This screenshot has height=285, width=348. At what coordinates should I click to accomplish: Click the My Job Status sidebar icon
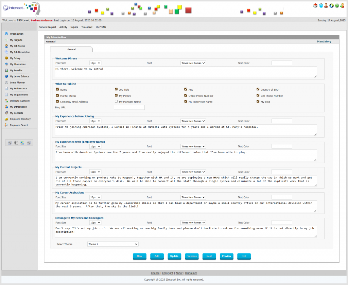[6, 46]
